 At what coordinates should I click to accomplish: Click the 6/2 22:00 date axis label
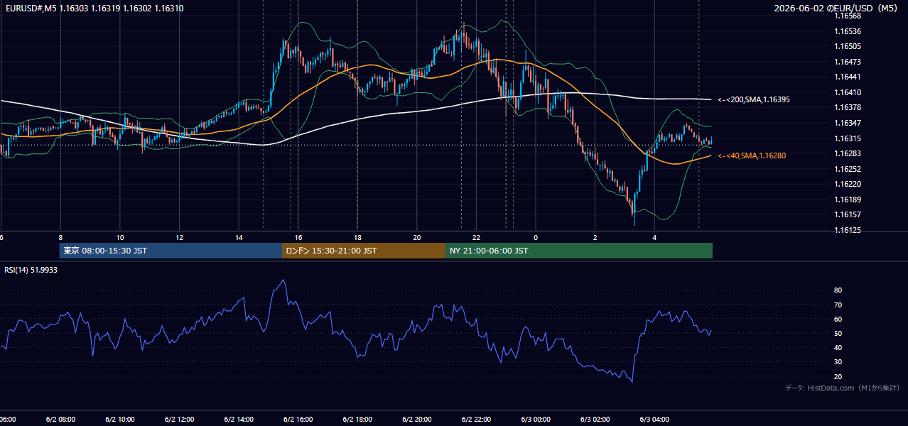[476, 419]
